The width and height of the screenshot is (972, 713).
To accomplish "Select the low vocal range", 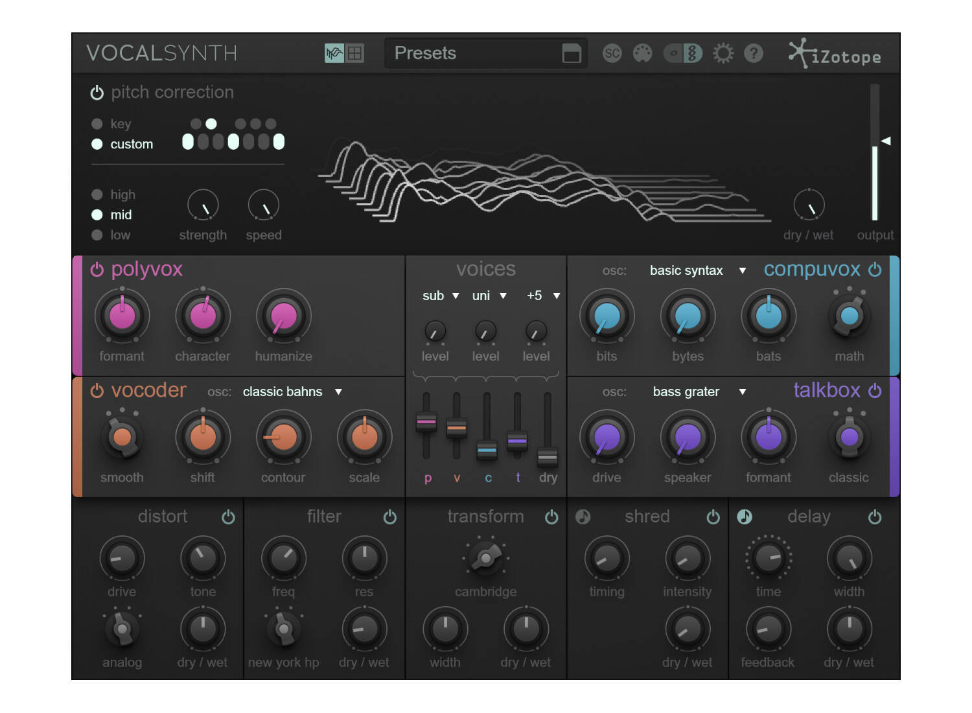I will 111,235.
